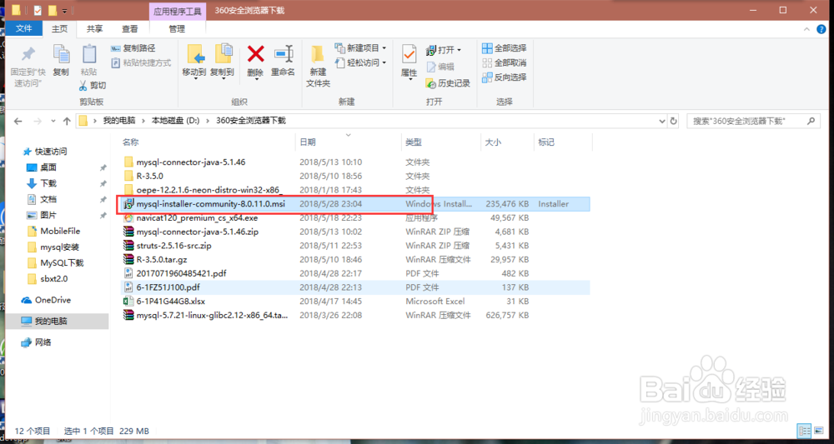The width and height of the screenshot is (834, 444).
Task: Click 本地磁盘 (D:) in the address breadcrumb
Action: pos(175,121)
